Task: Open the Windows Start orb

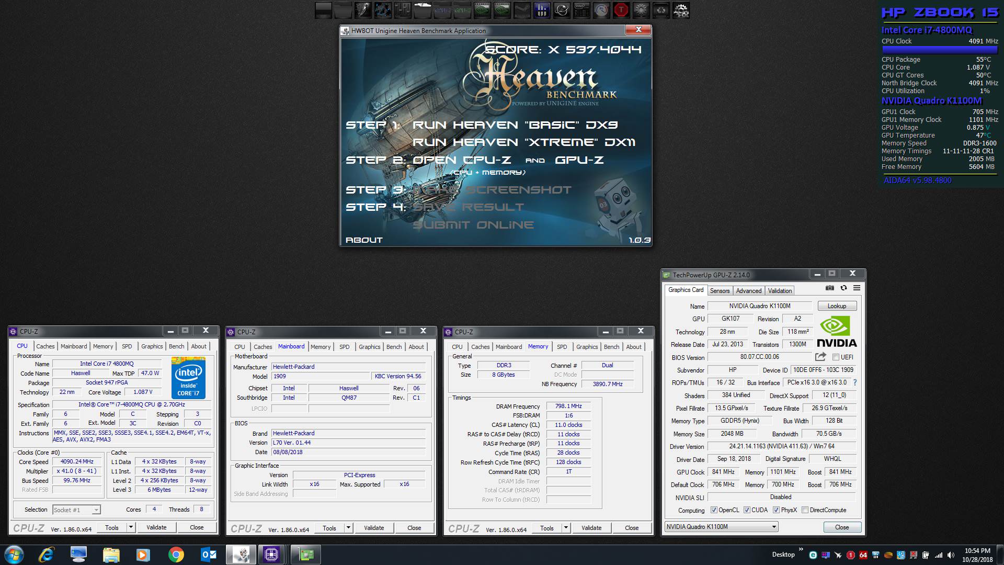Action: pyautogui.click(x=14, y=555)
